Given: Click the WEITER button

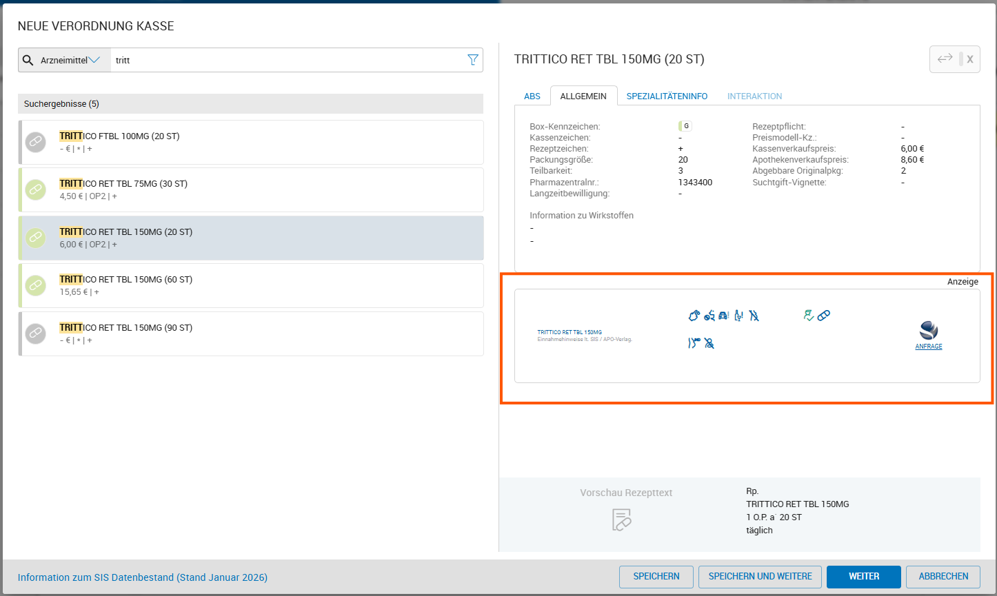Looking at the screenshot, I should pyautogui.click(x=863, y=576).
